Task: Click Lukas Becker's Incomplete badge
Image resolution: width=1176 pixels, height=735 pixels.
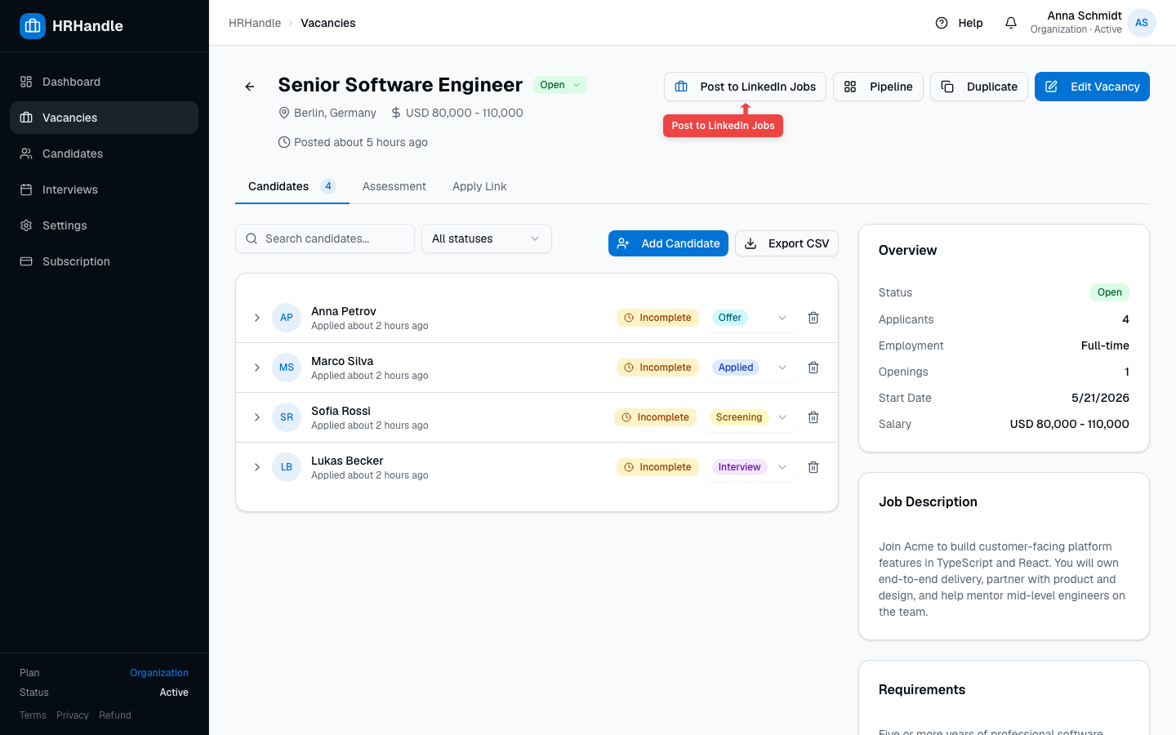Action: pos(657,467)
